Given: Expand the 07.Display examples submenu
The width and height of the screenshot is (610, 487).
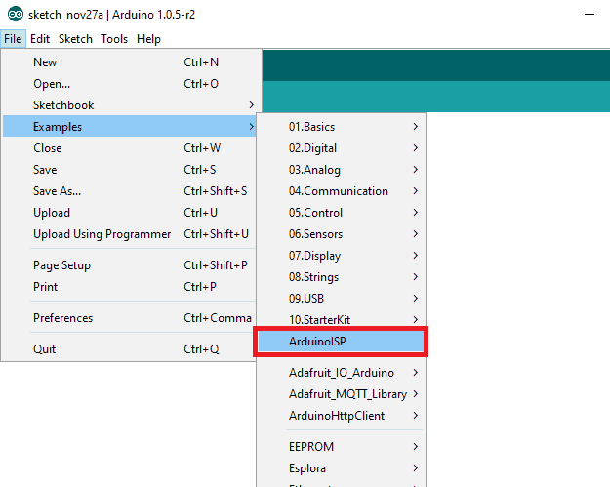Looking at the screenshot, I should coord(342,256).
